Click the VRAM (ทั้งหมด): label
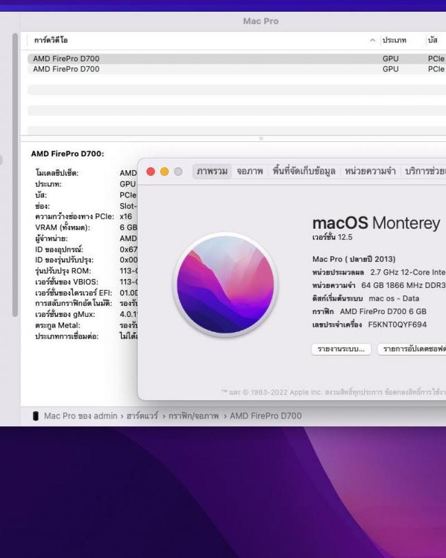Screen dimensions: 446x558 point(62,228)
